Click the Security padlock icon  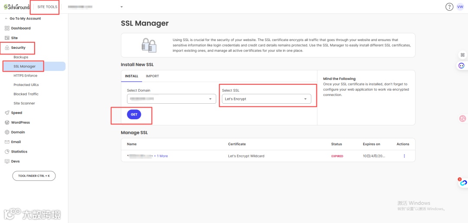[7, 48]
